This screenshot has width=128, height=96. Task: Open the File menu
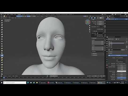3,14
